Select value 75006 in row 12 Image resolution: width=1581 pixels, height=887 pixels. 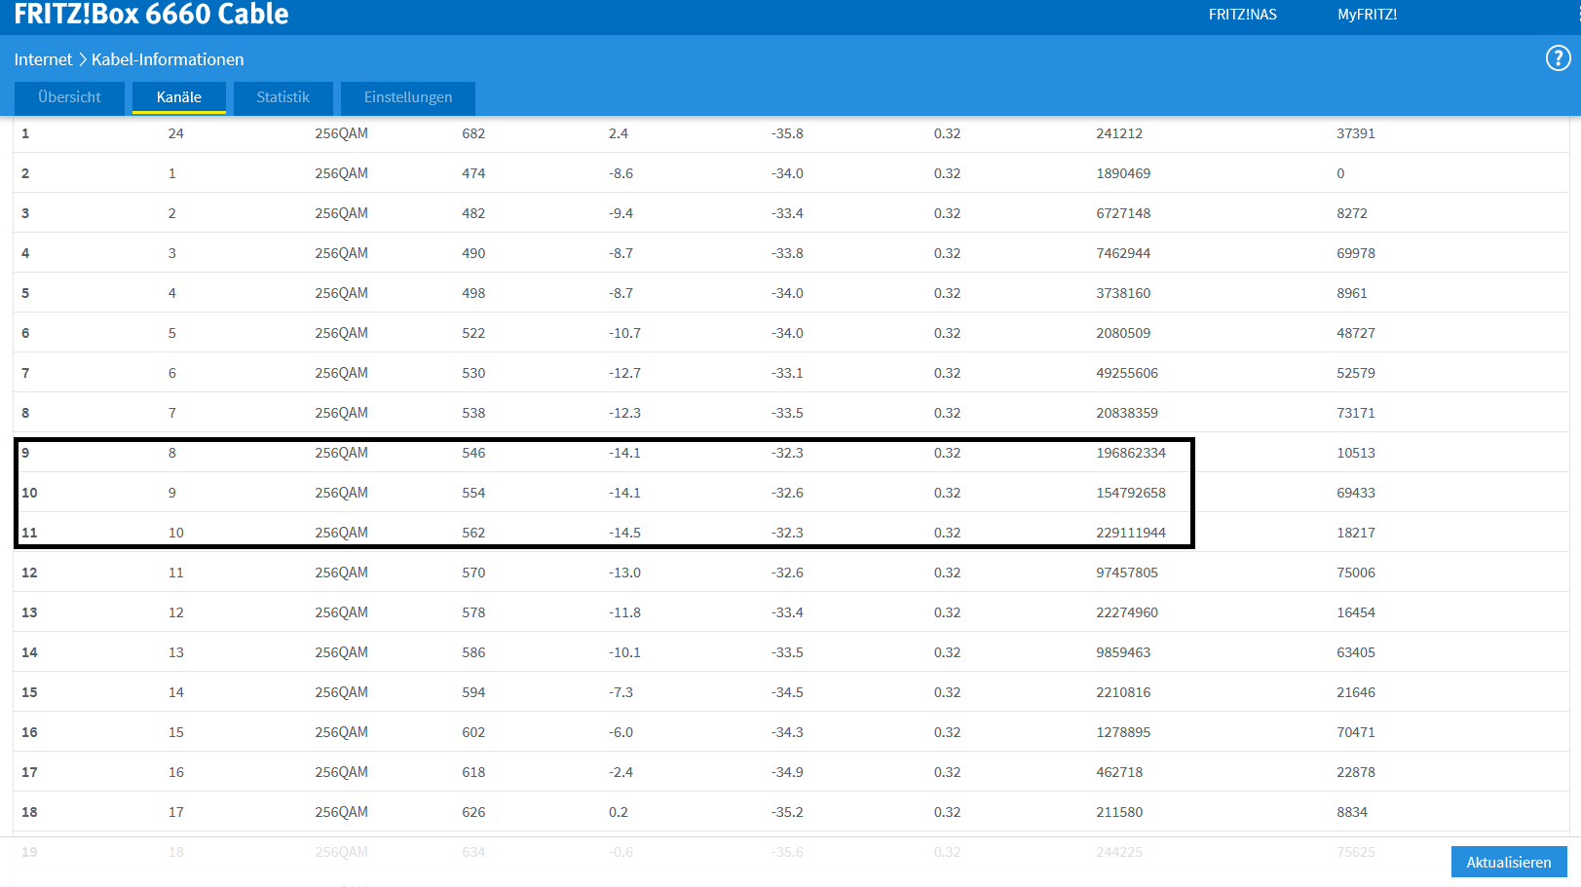pyautogui.click(x=1356, y=573)
